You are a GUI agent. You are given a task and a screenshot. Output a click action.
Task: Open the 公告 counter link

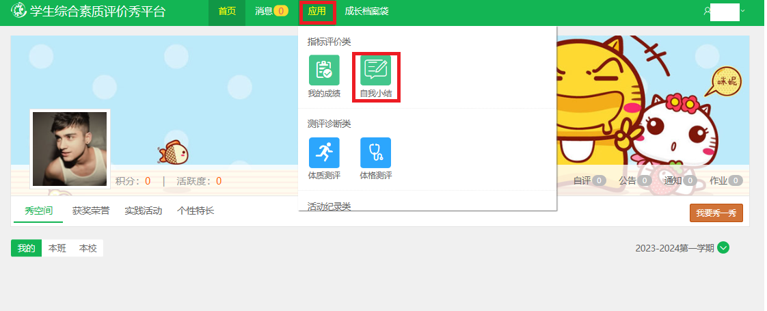[636, 181]
